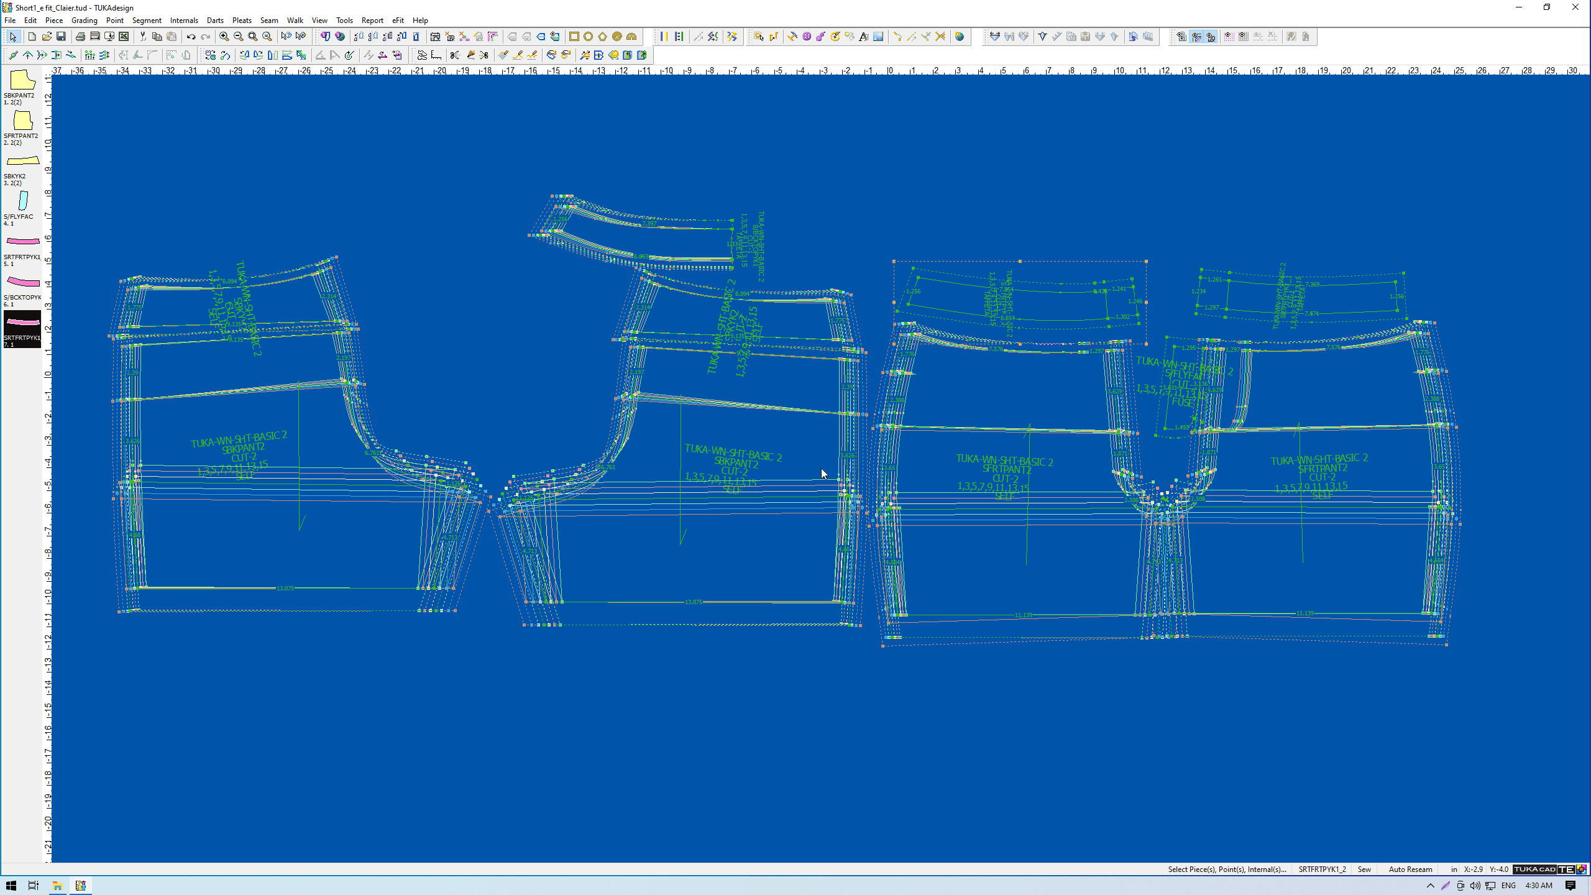Click the Sew label in the status bar
Image resolution: width=1591 pixels, height=895 pixels.
[1364, 869]
